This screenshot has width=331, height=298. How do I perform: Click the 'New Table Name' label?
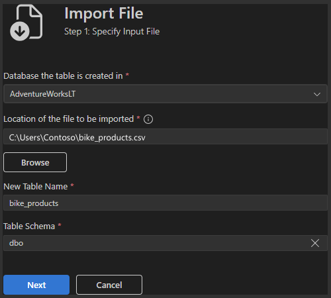click(x=36, y=187)
